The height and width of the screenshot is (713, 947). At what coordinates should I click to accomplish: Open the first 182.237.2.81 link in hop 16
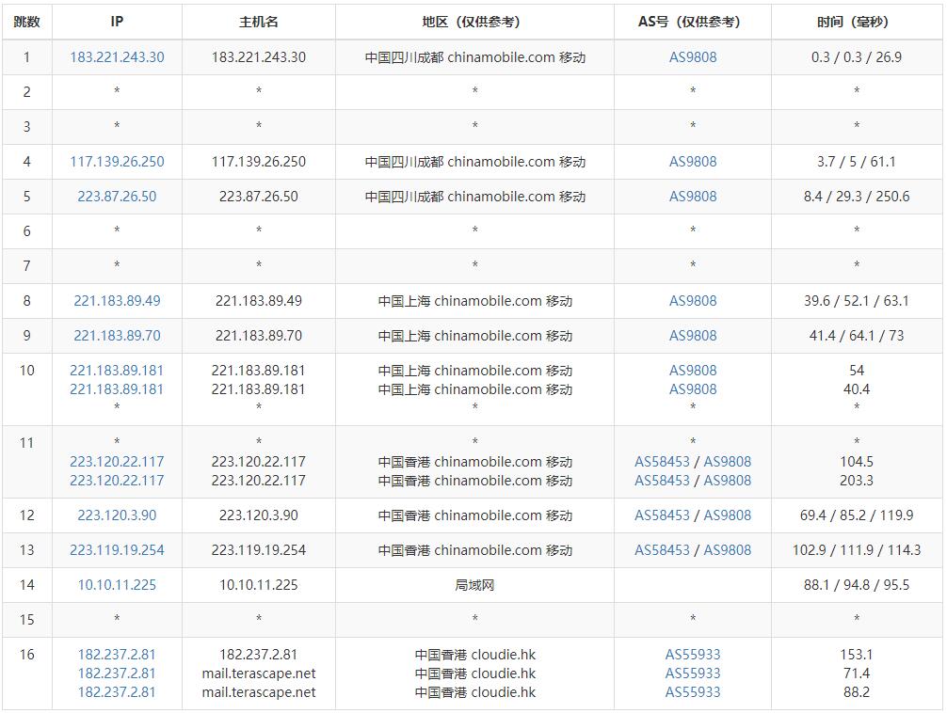[117, 655]
